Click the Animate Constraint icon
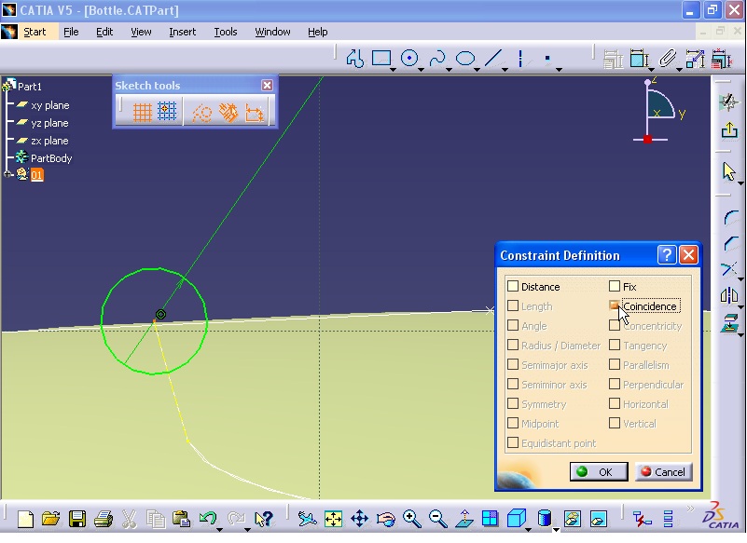Image resolution: width=747 pixels, height=543 pixels. (695, 59)
